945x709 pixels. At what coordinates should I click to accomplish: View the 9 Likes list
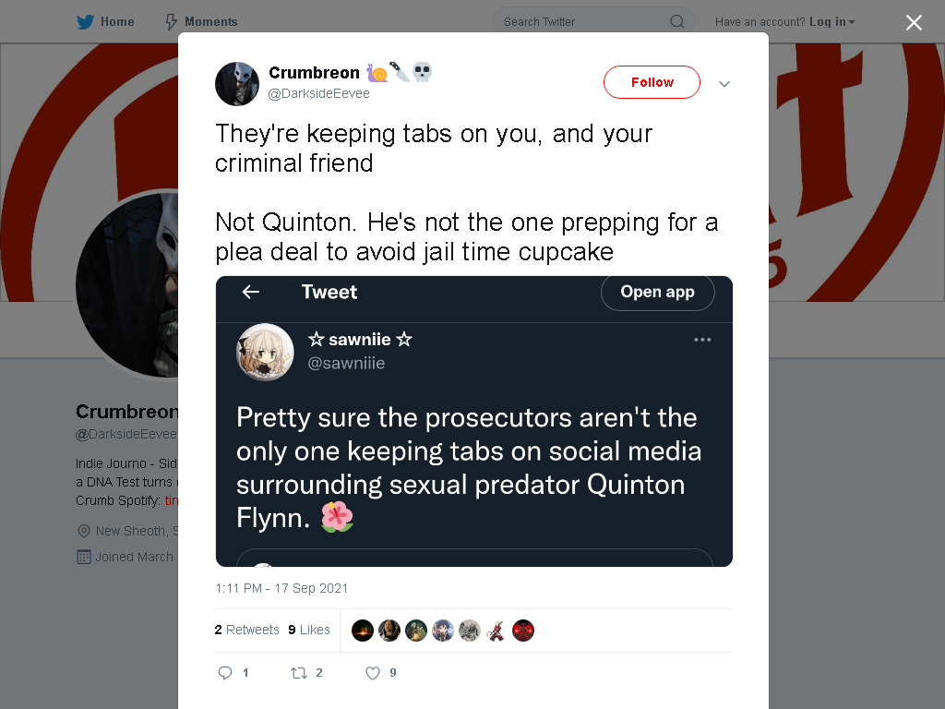click(x=309, y=630)
